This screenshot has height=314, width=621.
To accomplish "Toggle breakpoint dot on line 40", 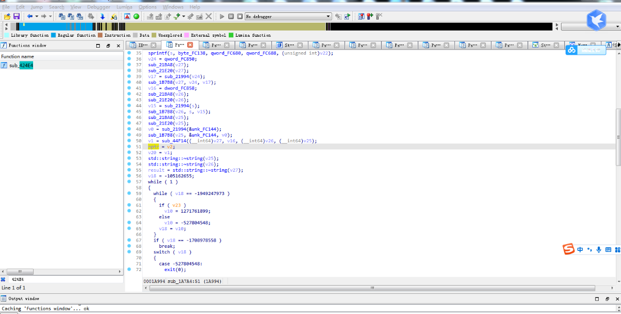I will (129, 82).
